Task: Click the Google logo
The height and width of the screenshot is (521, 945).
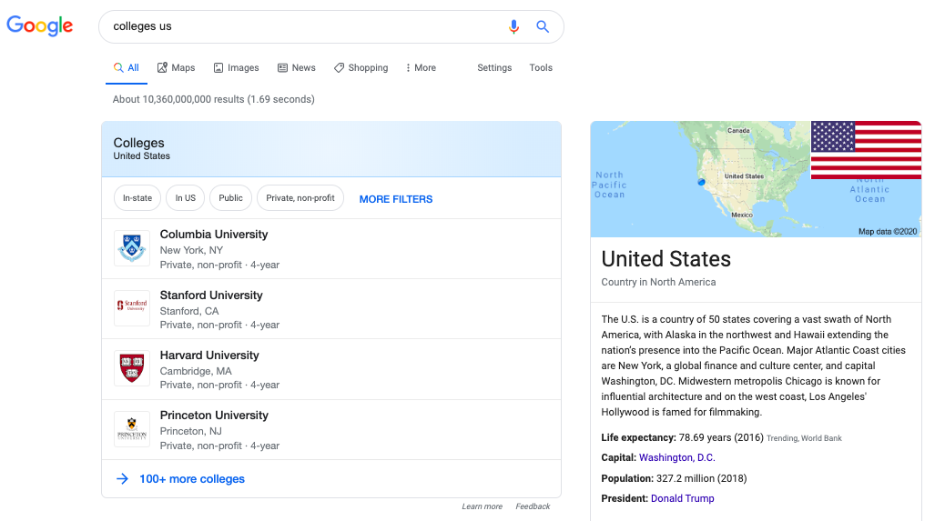Action: (x=40, y=26)
